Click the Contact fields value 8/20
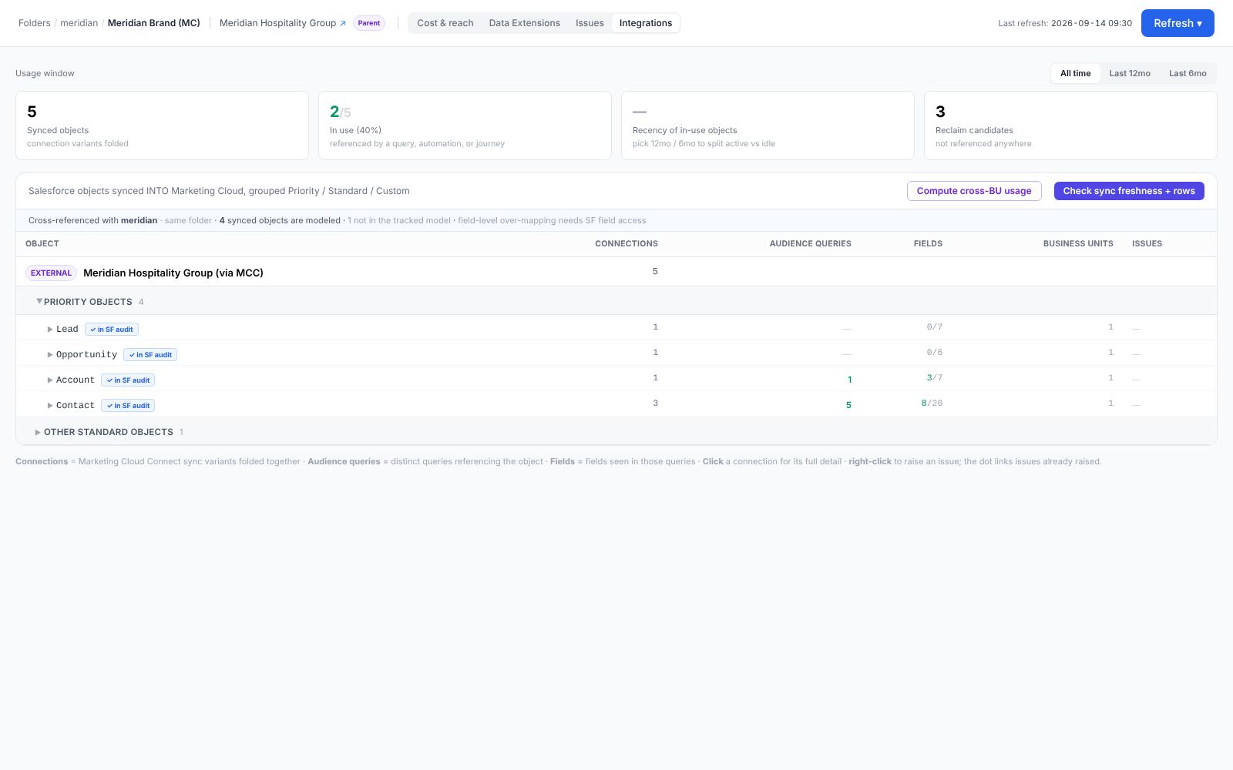The height and width of the screenshot is (770, 1233). coord(932,403)
